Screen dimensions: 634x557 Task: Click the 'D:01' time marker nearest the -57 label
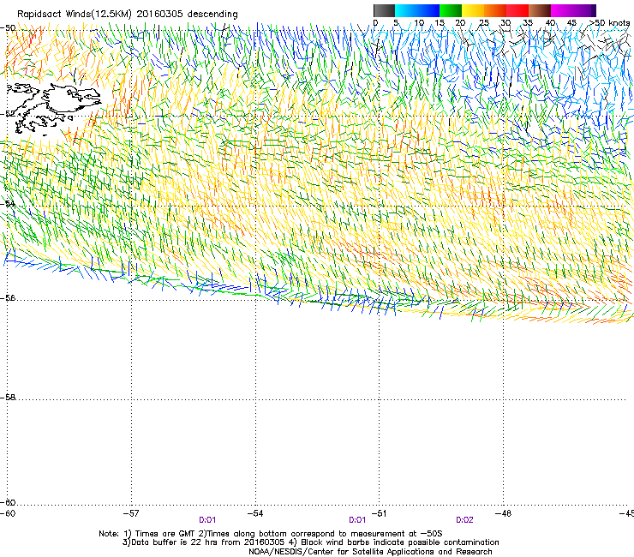pos(207,520)
